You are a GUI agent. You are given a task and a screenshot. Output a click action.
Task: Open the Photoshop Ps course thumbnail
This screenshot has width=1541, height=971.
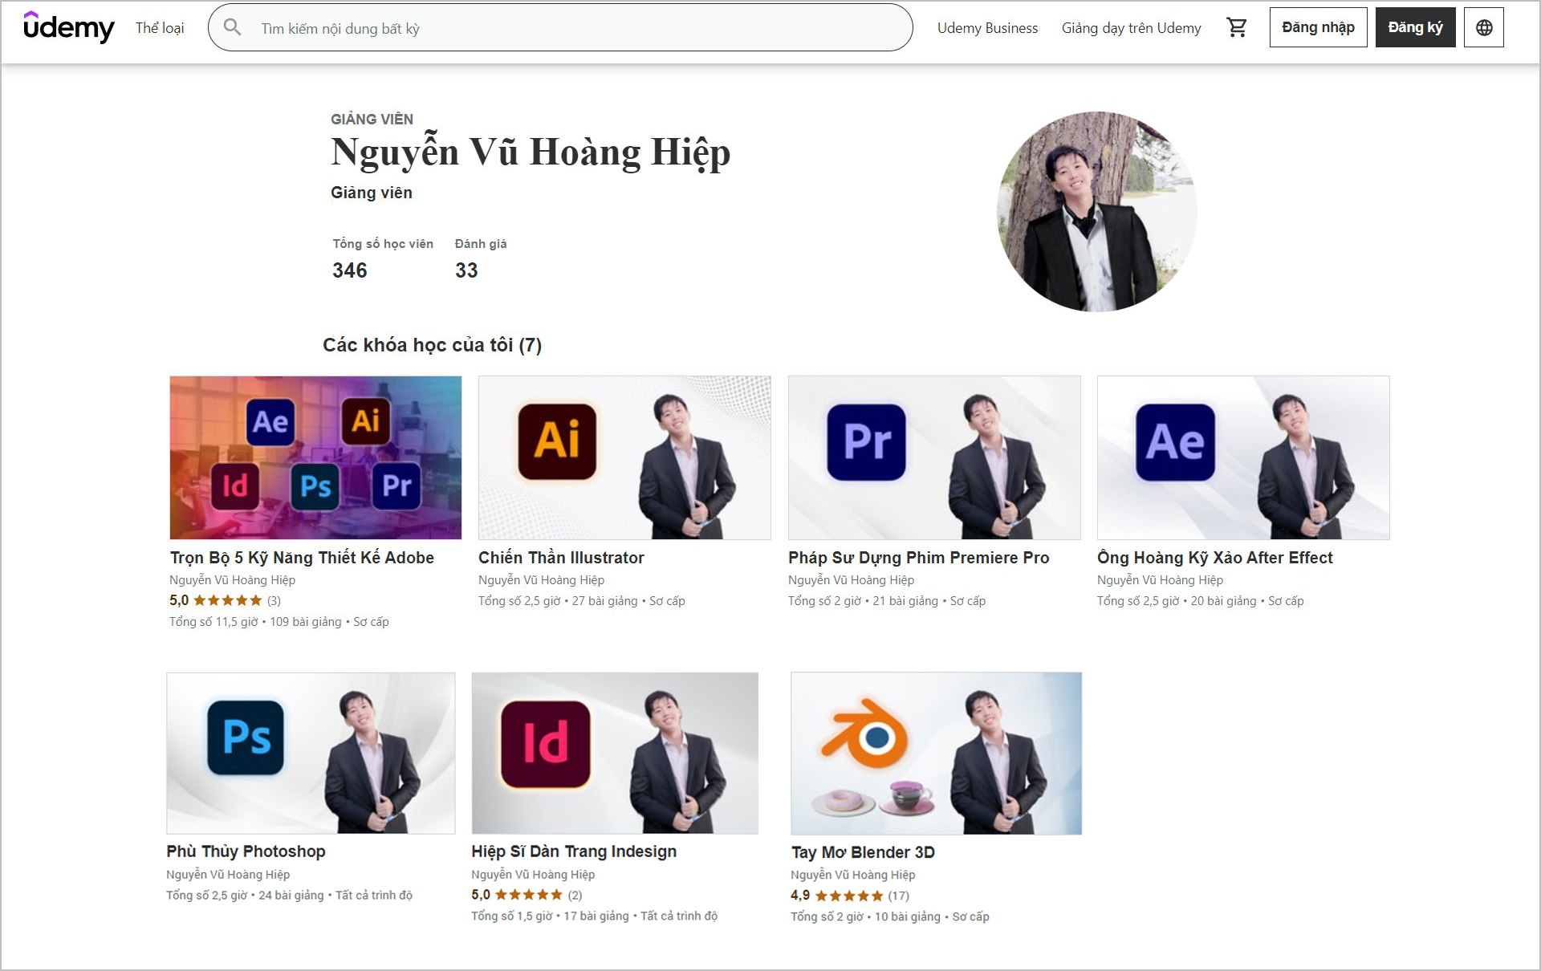coord(311,753)
